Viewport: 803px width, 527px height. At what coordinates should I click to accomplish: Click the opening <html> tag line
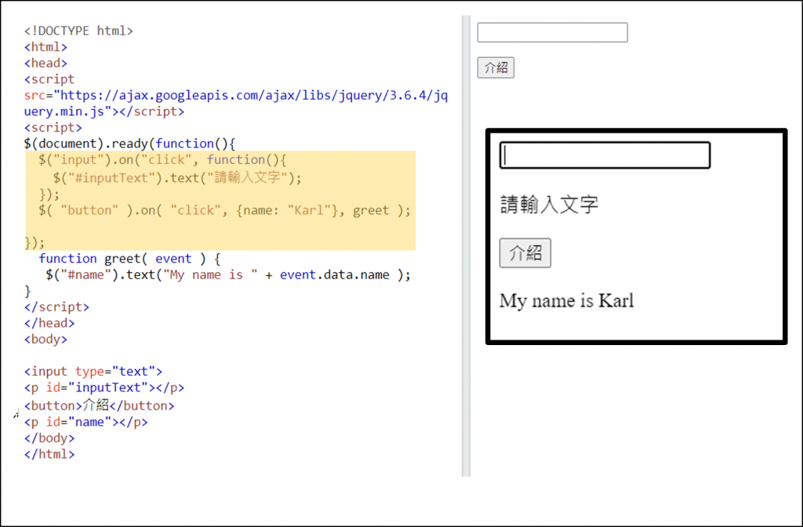tap(45, 47)
